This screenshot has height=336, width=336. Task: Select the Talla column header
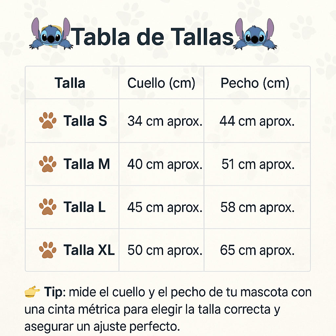(70, 83)
